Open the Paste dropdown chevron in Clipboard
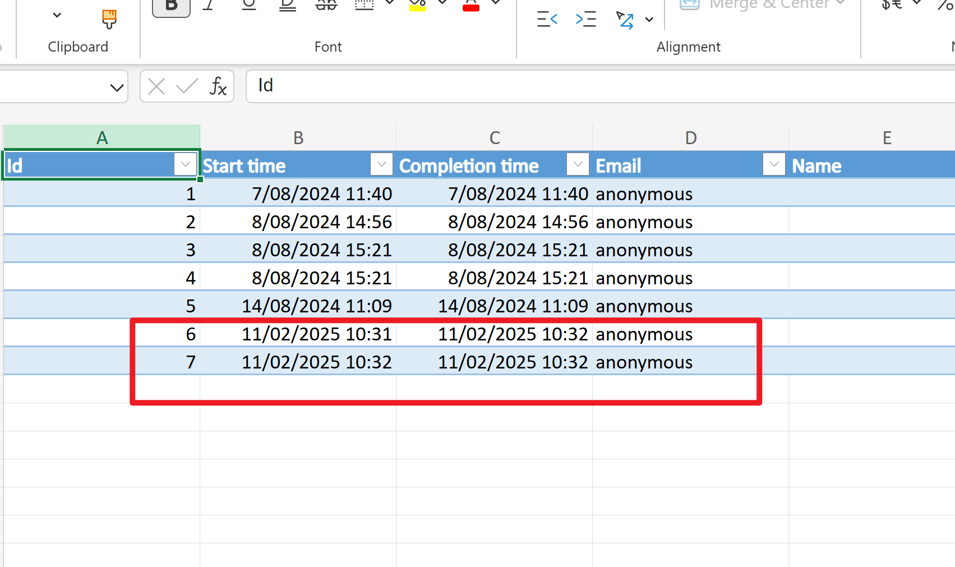 click(57, 15)
